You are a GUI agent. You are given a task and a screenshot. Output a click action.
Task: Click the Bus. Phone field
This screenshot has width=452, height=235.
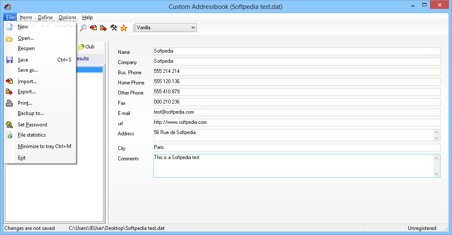point(297,72)
